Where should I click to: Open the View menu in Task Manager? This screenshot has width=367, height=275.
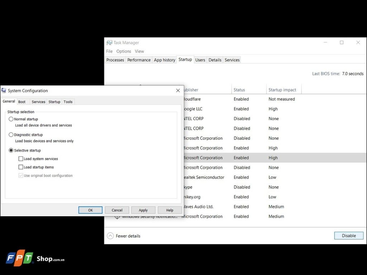tap(139, 51)
